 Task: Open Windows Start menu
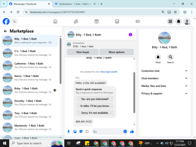[x=5, y=143]
